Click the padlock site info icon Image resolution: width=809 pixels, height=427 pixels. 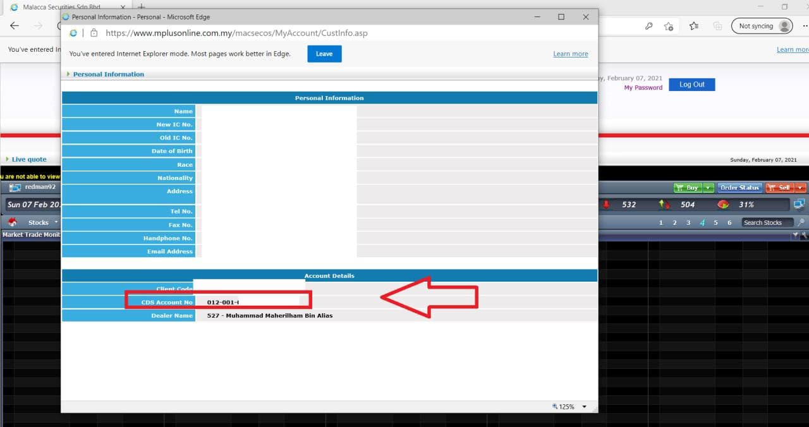click(x=94, y=33)
